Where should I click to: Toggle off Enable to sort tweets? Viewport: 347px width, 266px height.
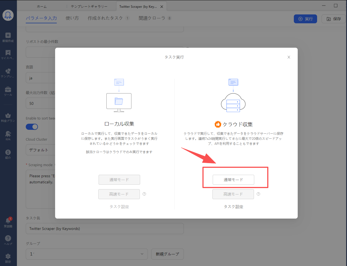click(32, 126)
